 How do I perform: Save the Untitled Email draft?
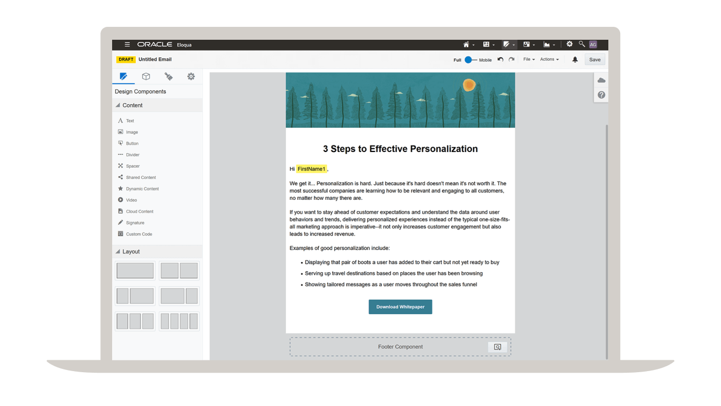click(x=594, y=59)
